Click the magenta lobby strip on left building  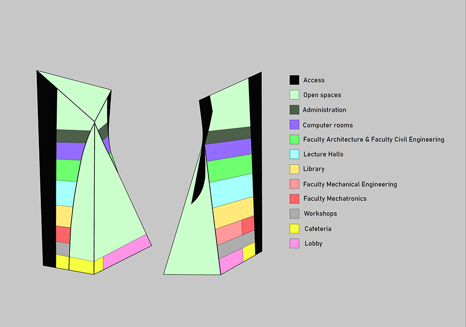coord(127,252)
